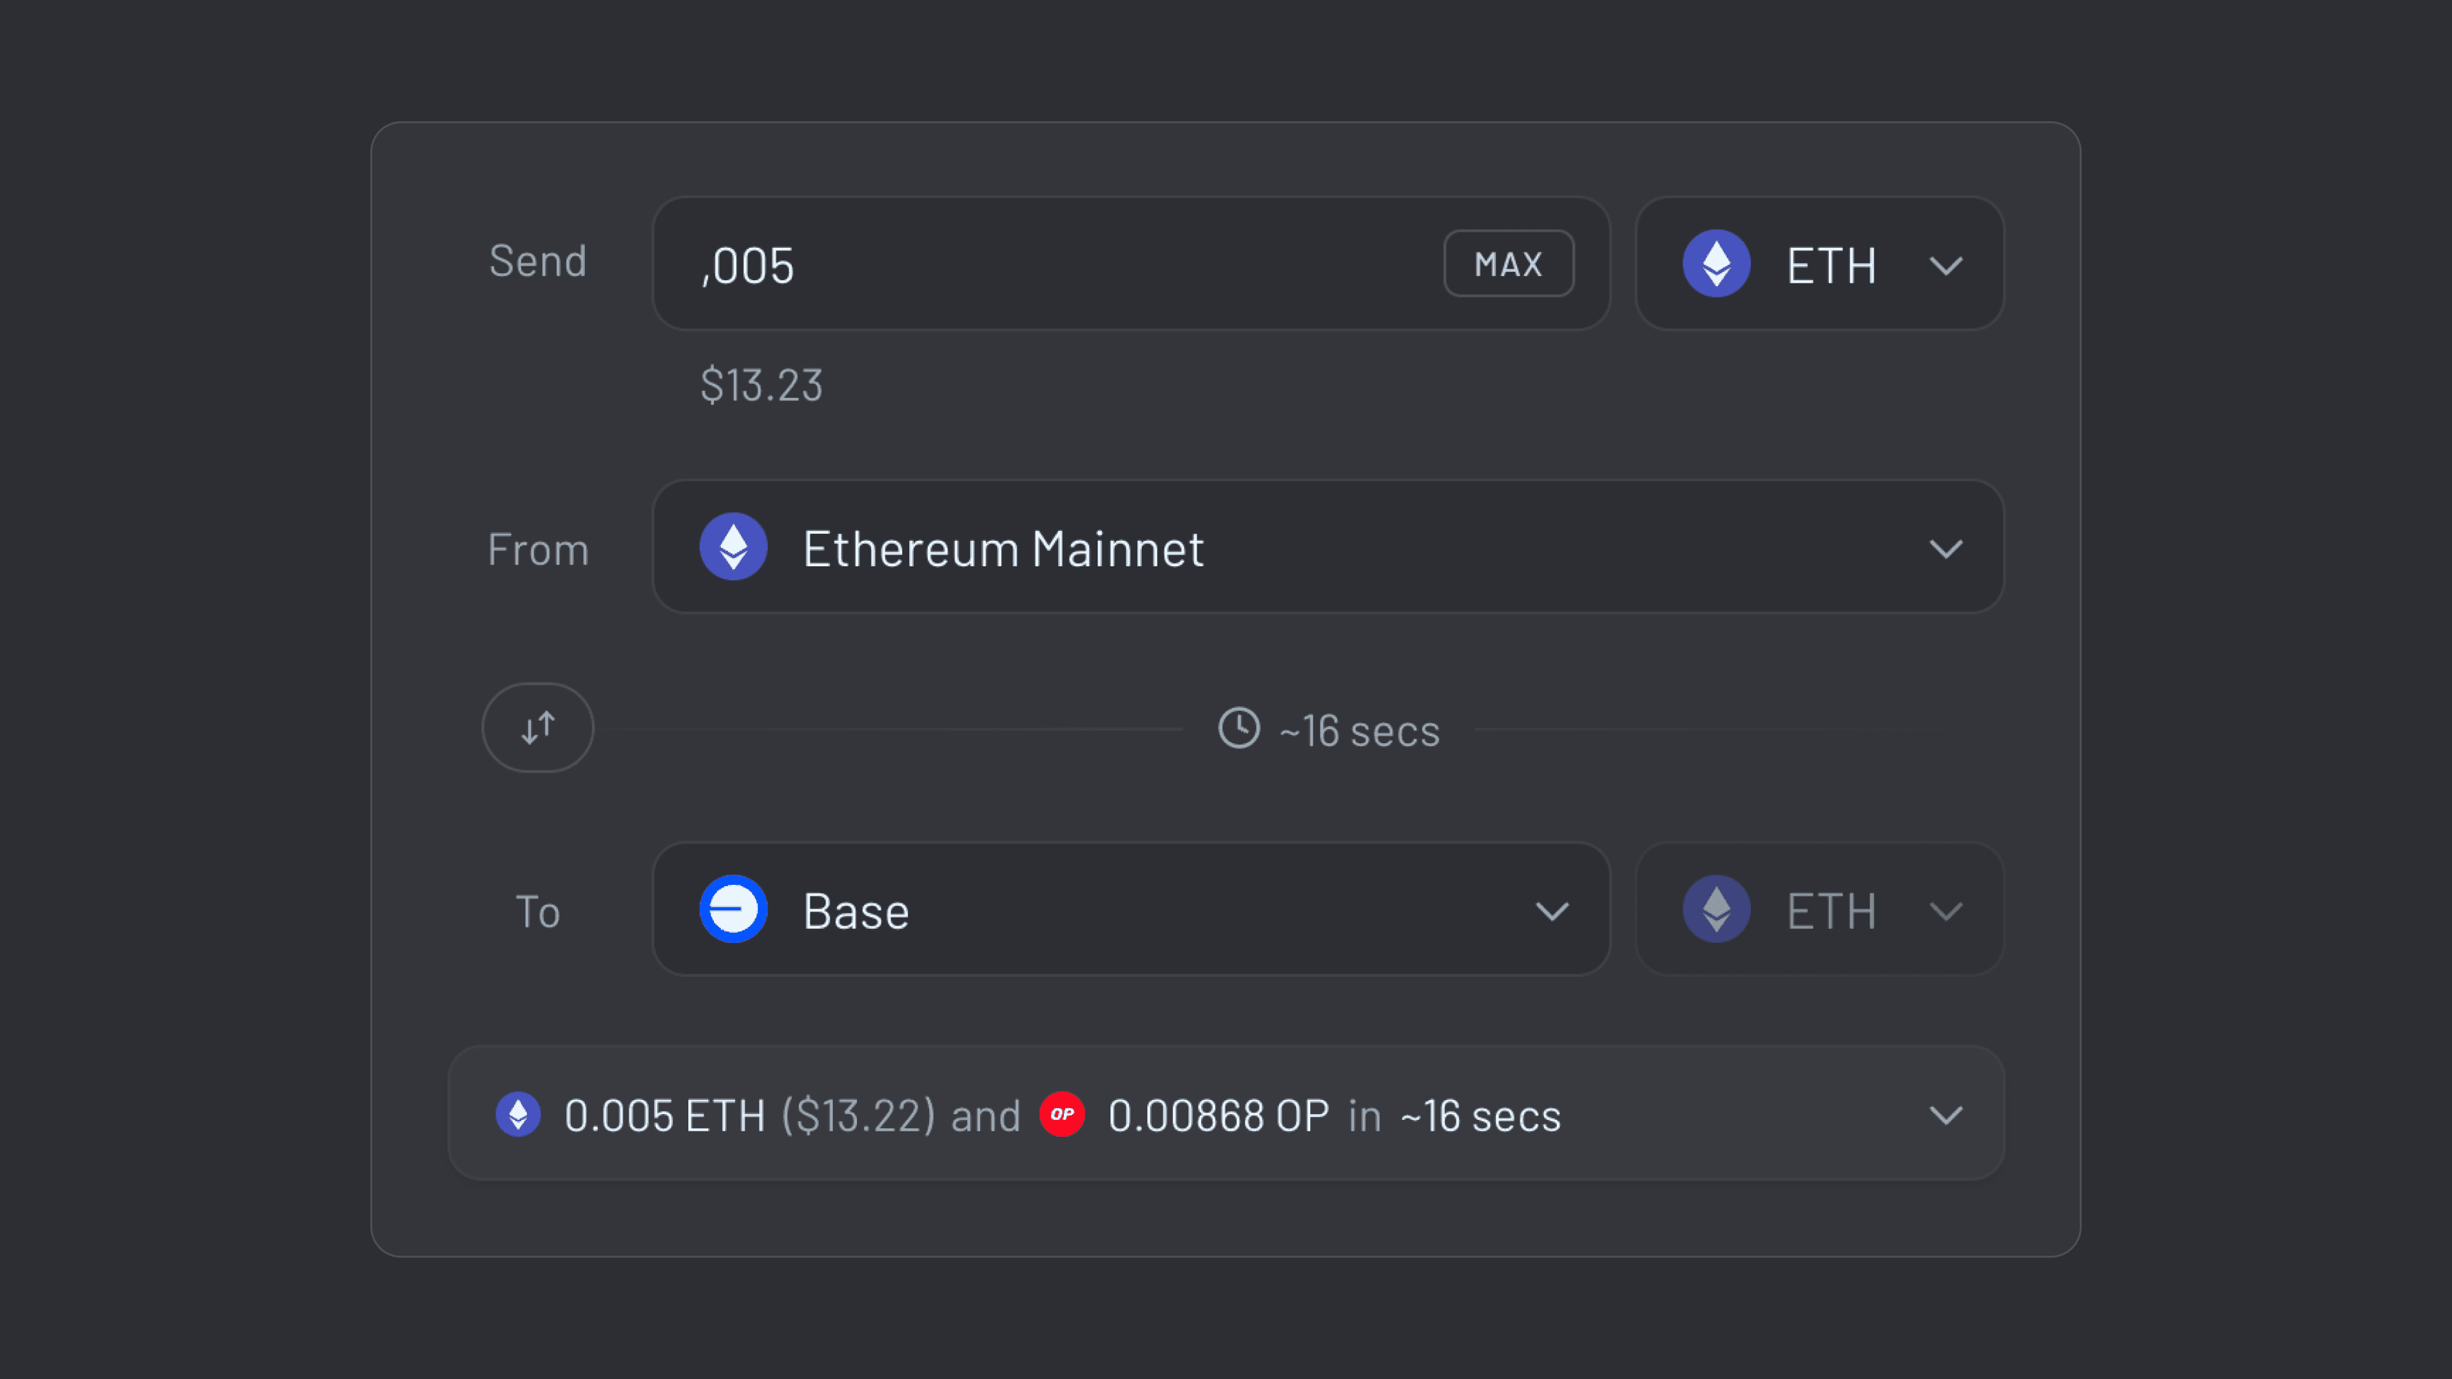Toggle the transfer direction with the circular arrows button
This screenshot has width=2452, height=1379.
(x=537, y=727)
